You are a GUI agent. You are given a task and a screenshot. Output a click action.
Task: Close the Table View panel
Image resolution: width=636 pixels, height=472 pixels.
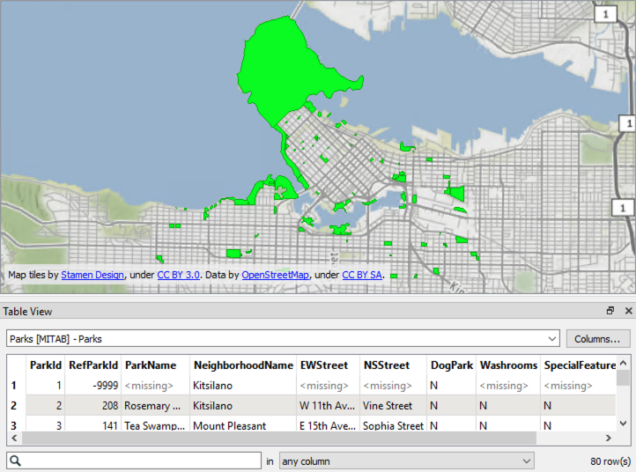point(628,311)
